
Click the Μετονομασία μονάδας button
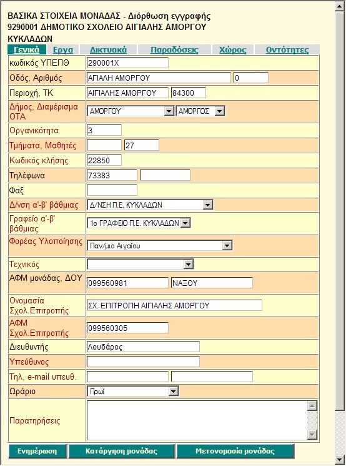235,451
